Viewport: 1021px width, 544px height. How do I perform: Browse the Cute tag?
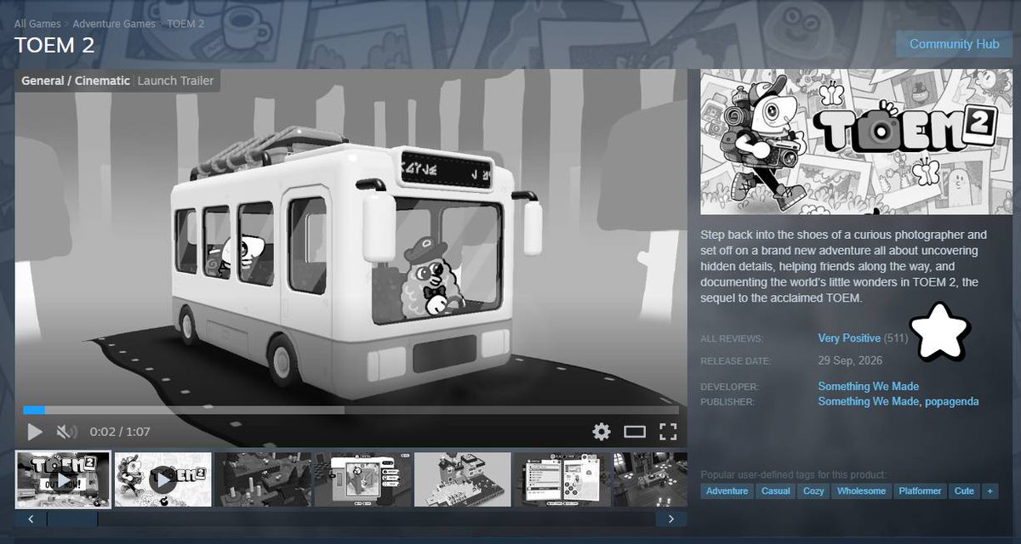tap(964, 491)
